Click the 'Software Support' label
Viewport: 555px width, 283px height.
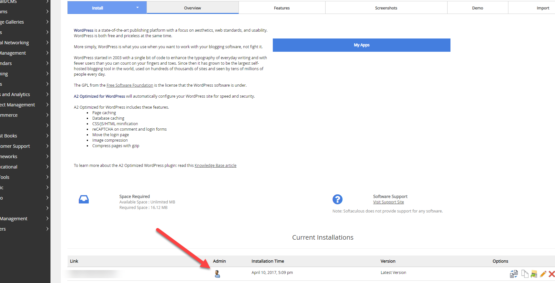click(390, 197)
